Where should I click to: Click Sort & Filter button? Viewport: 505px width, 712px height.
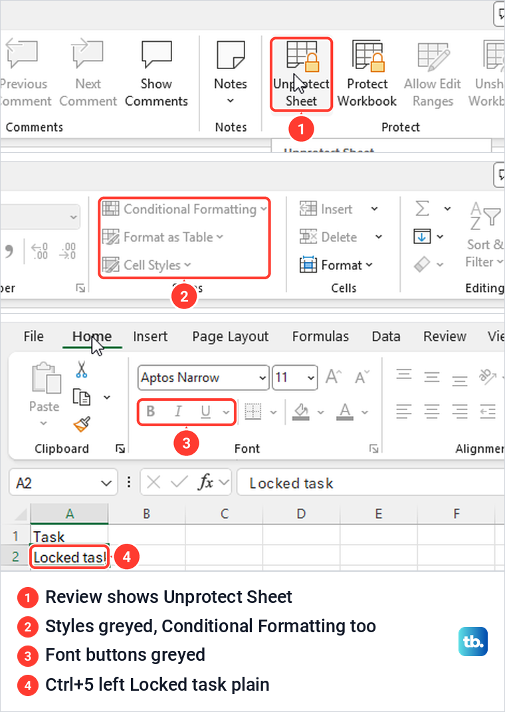[486, 235]
